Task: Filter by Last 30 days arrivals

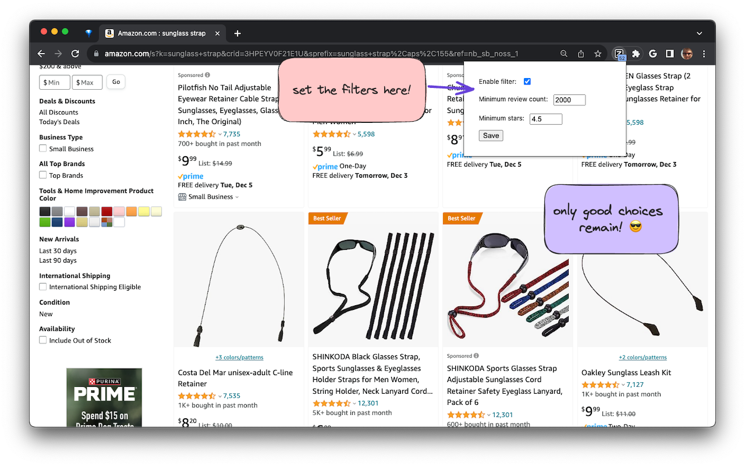Action: pos(58,251)
